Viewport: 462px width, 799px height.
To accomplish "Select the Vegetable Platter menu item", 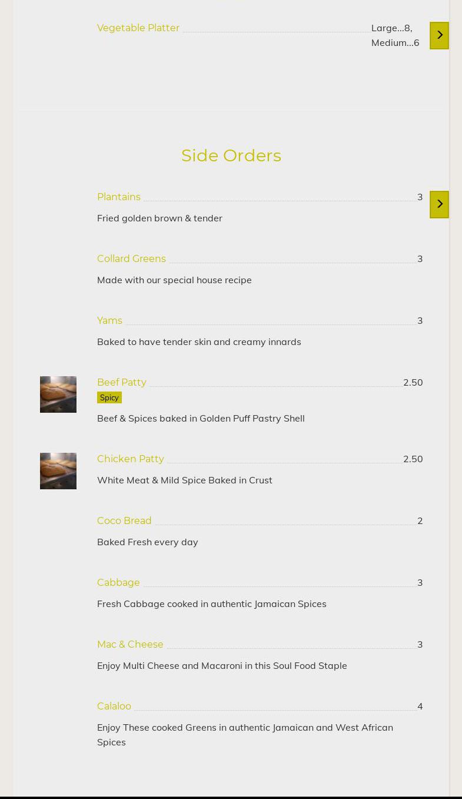I will (x=138, y=28).
